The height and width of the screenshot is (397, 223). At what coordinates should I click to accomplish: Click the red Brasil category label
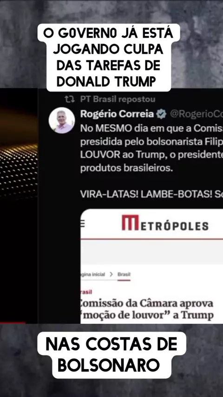pyautogui.click(x=86, y=292)
